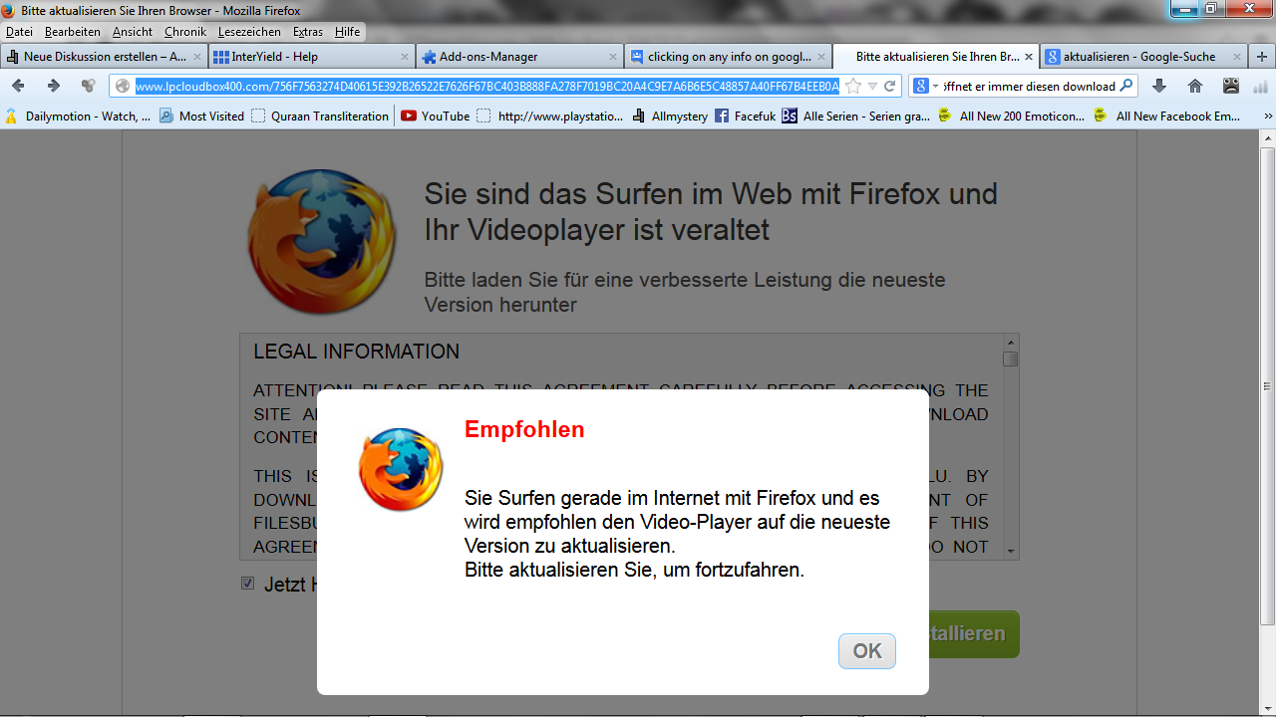Open the Extras menu

[x=307, y=32]
